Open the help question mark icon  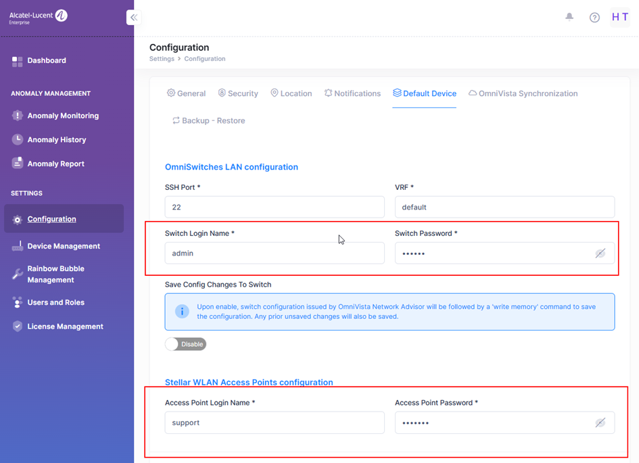point(594,18)
